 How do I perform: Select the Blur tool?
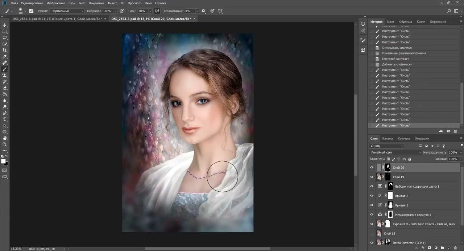(x=5, y=101)
